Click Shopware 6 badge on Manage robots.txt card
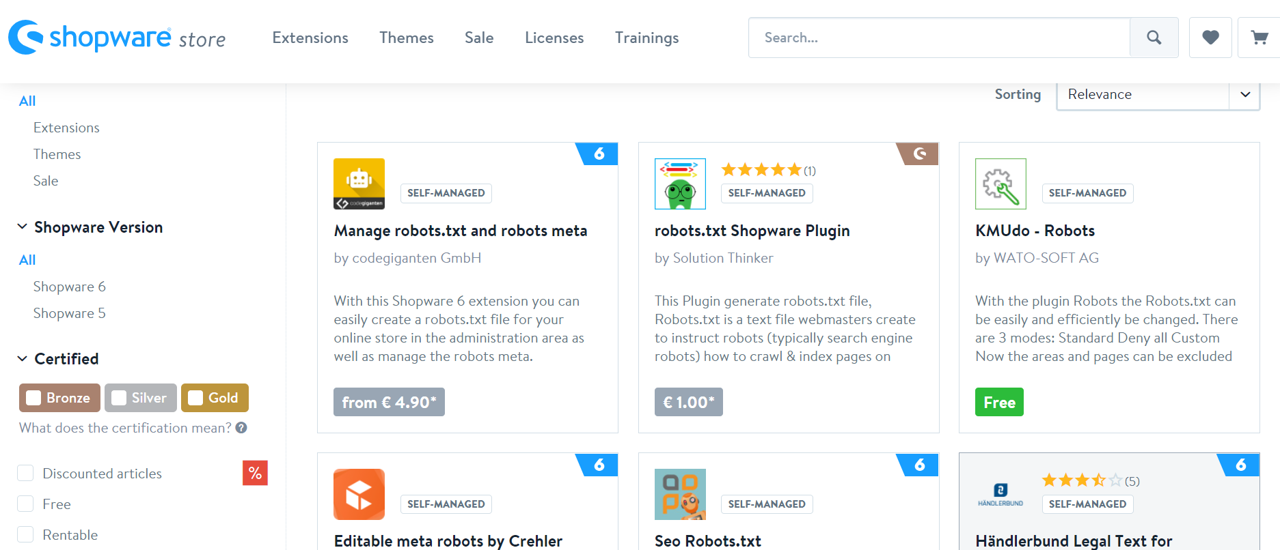Image resolution: width=1280 pixels, height=550 pixels. point(598,154)
